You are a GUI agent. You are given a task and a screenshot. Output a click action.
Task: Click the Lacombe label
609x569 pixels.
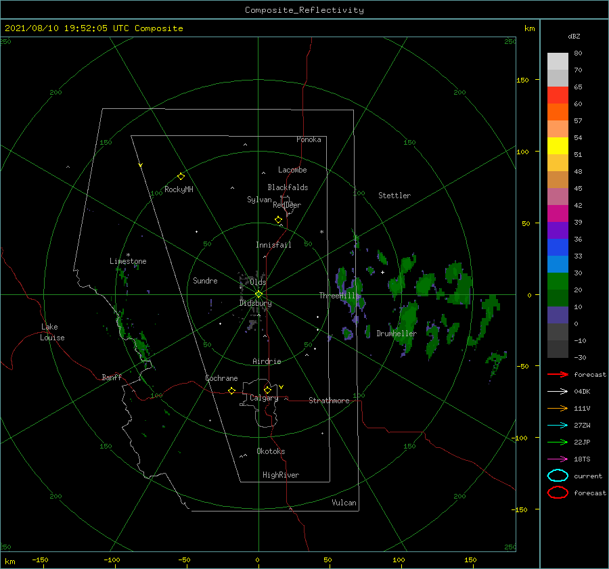point(292,170)
